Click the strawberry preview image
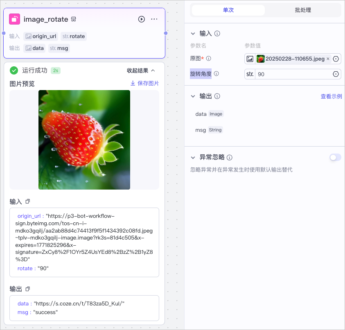The width and height of the screenshot is (345, 330). (84, 140)
